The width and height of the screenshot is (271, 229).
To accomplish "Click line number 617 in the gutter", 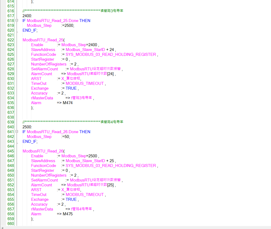I will click(10, 16).
